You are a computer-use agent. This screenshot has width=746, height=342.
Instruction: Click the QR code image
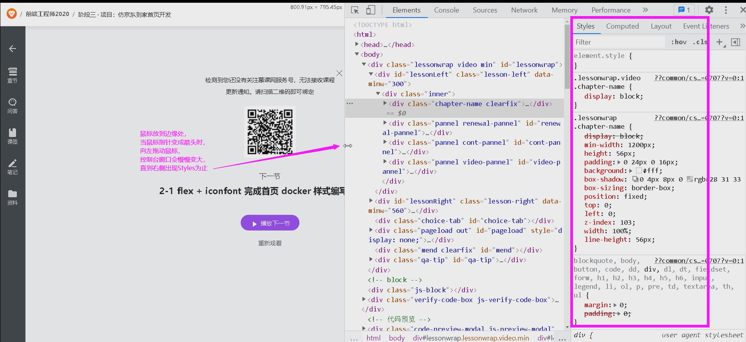[x=270, y=132]
